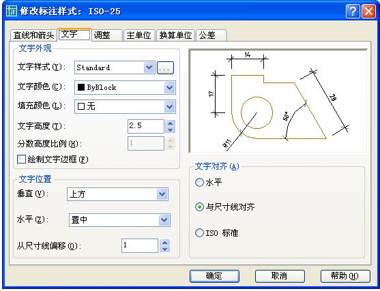The width and height of the screenshot is (380, 291).
Task: Decrease 从尺寸线偏移 with down arrow
Action: 165,249
